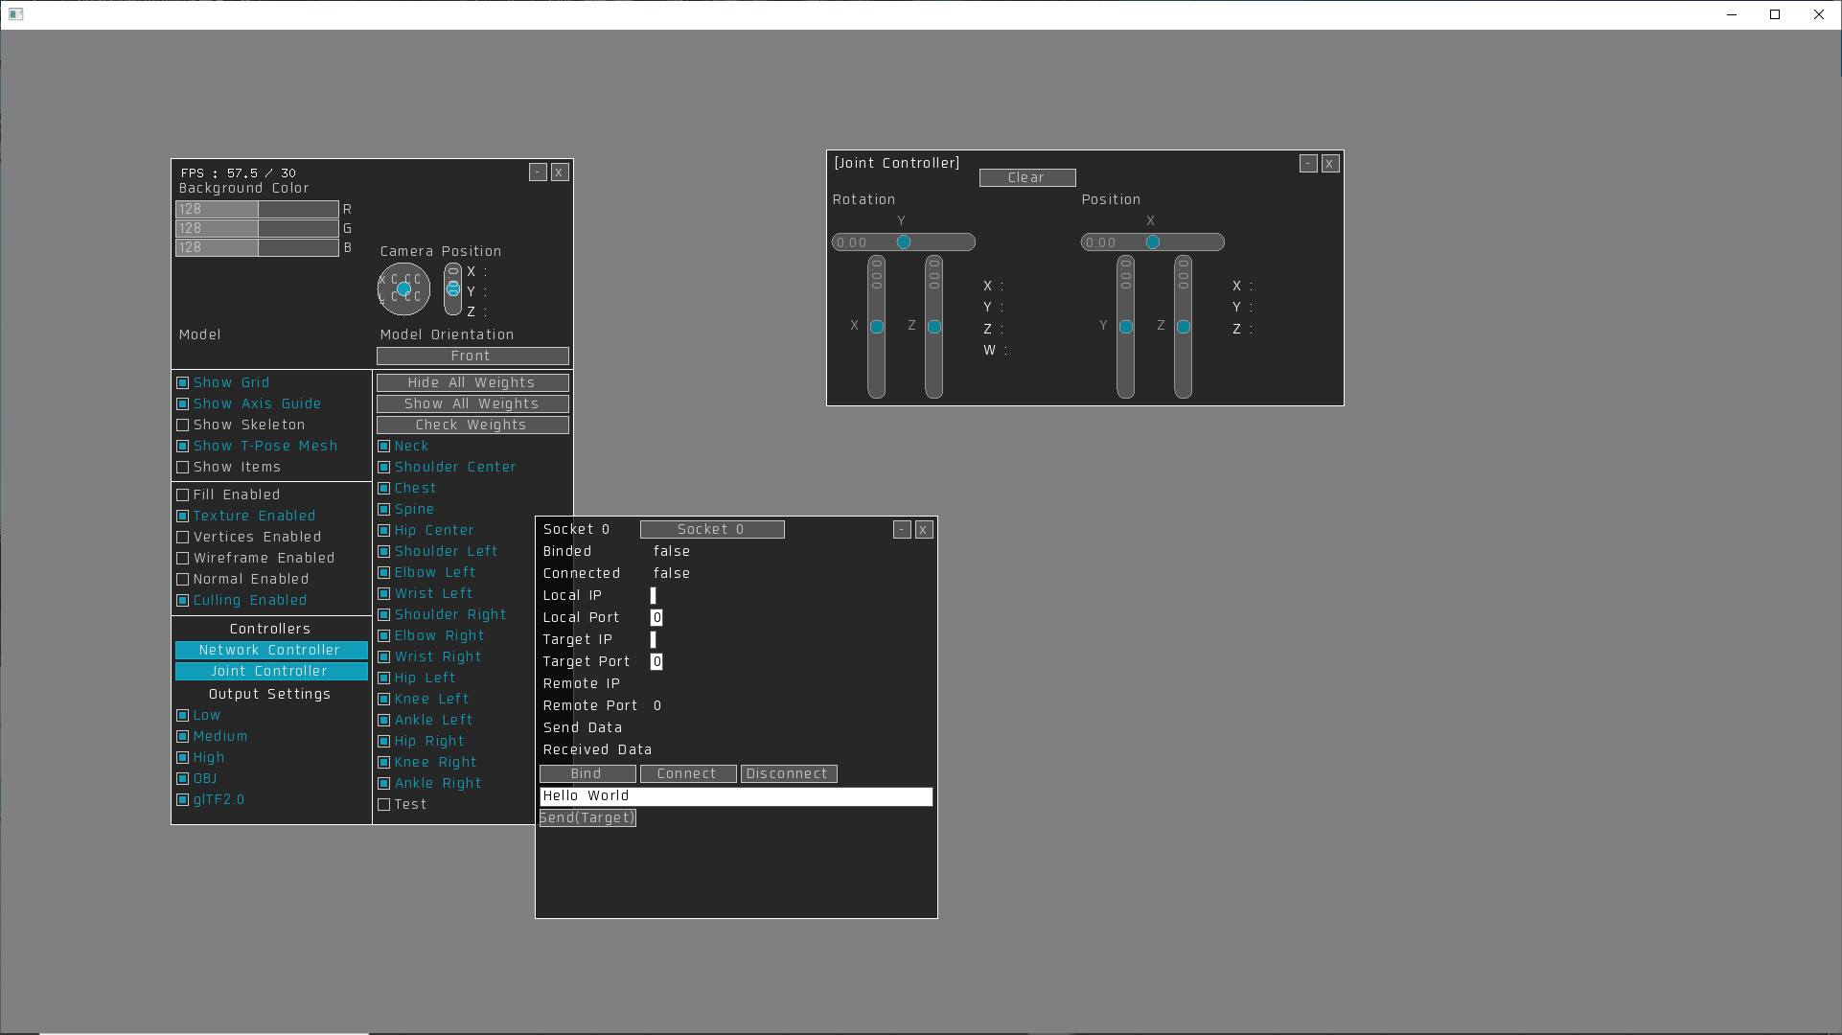Click Check Weights button

tap(472, 425)
